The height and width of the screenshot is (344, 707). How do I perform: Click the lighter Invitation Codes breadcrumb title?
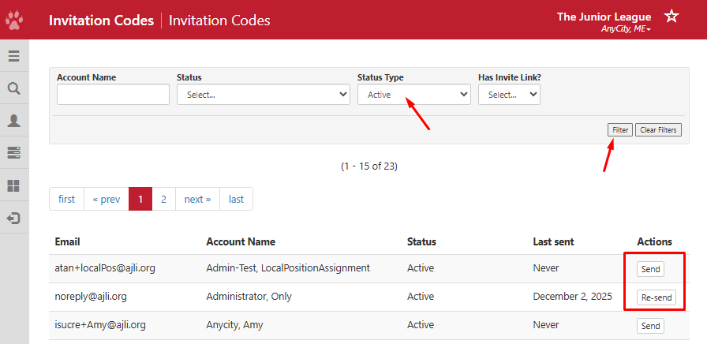(x=219, y=21)
